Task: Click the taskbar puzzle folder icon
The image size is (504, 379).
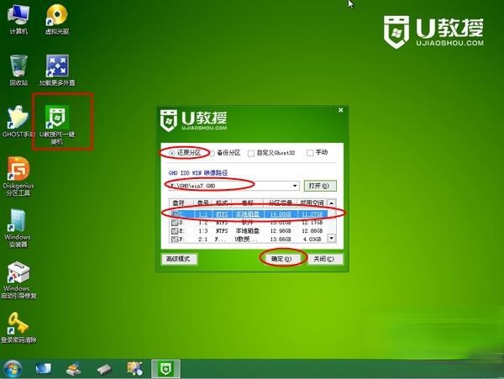Action: tap(134, 368)
